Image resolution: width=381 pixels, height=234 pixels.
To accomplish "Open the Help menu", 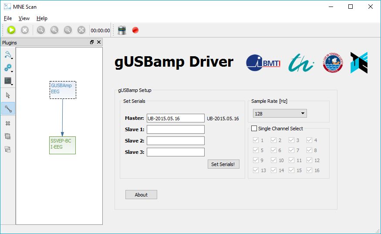I will click(42, 18).
